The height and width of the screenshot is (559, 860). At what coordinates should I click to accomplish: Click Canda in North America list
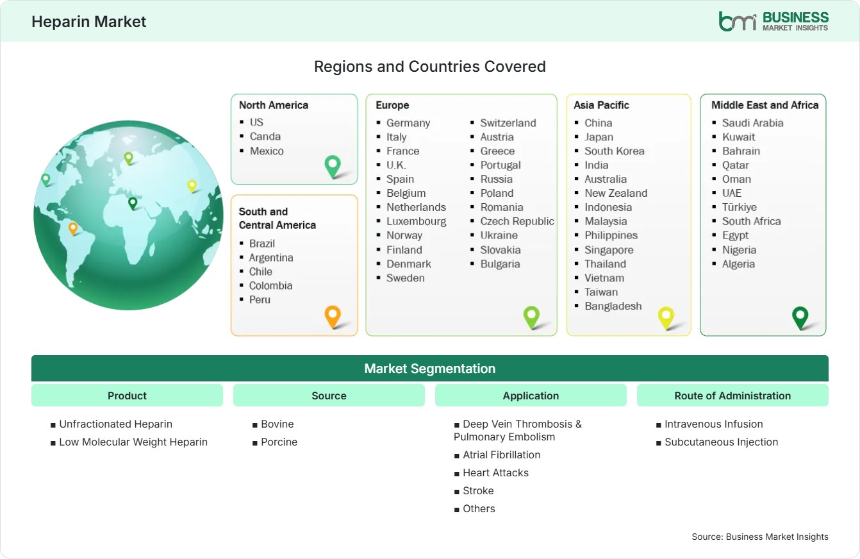(x=265, y=136)
